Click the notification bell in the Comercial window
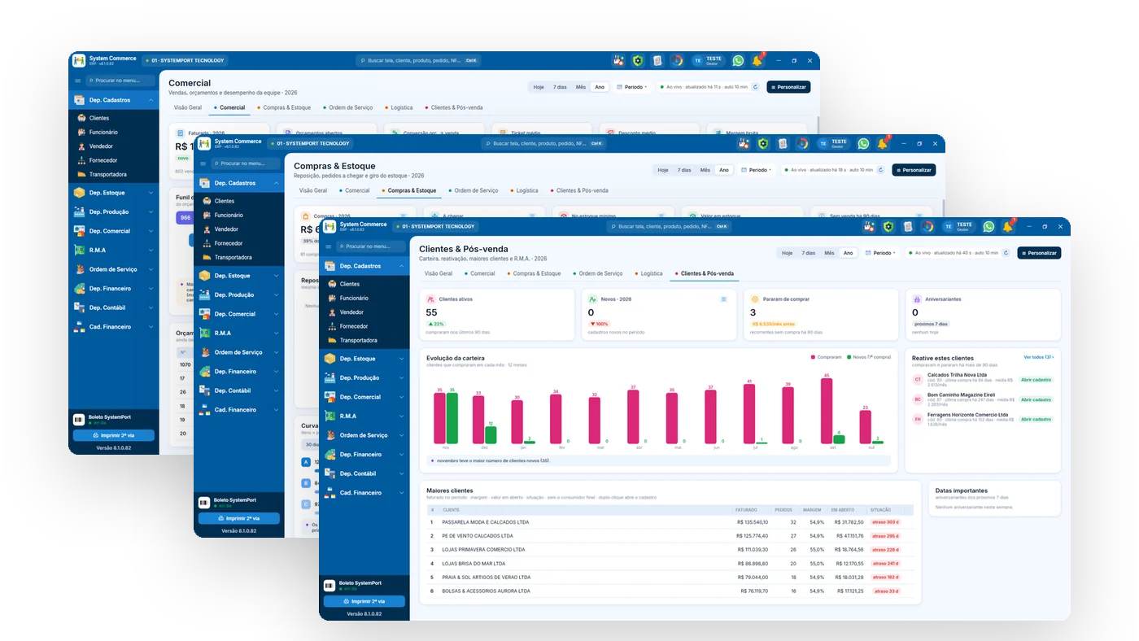The image size is (1139, 641). tap(757, 61)
